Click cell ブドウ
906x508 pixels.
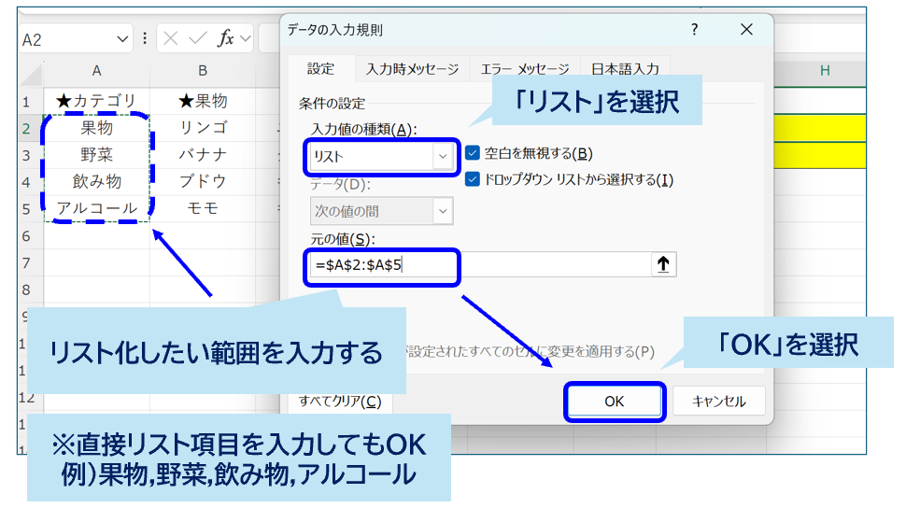point(203,181)
